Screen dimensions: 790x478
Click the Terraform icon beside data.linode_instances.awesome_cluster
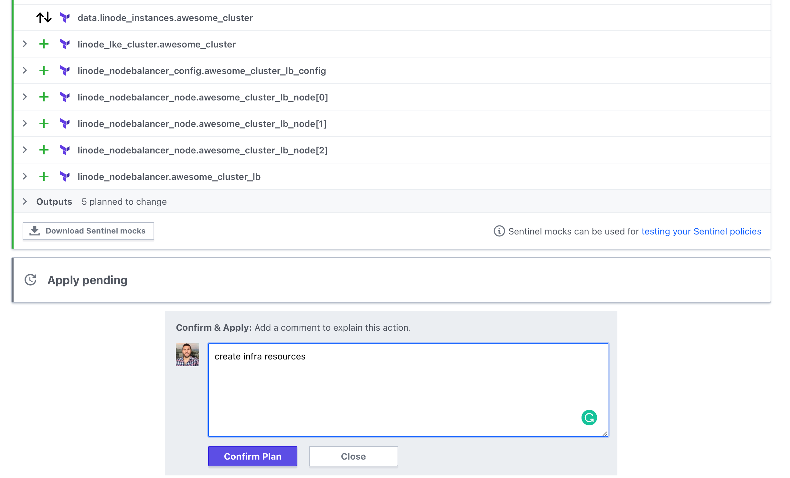(x=65, y=18)
